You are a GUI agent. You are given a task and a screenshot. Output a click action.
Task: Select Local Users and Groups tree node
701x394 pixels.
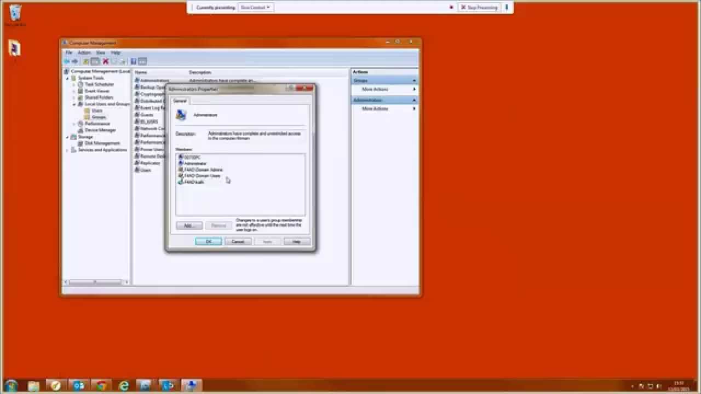pos(107,104)
